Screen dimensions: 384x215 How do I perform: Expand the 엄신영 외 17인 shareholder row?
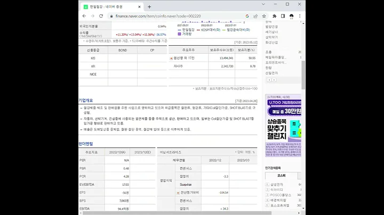point(171,58)
